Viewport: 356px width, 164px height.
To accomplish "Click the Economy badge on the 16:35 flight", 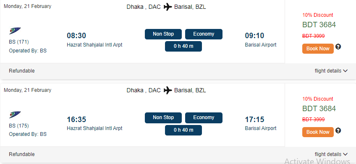I will click(204, 118).
